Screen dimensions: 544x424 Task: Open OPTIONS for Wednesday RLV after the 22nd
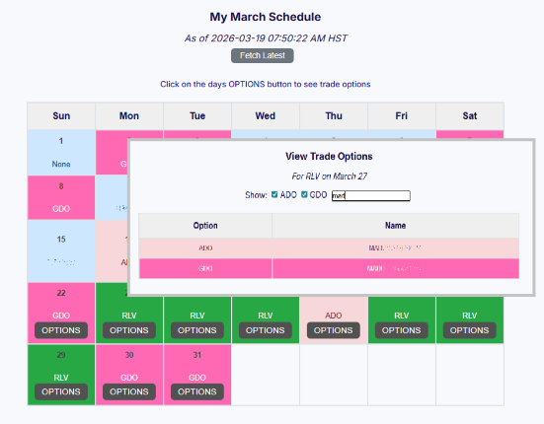point(265,330)
